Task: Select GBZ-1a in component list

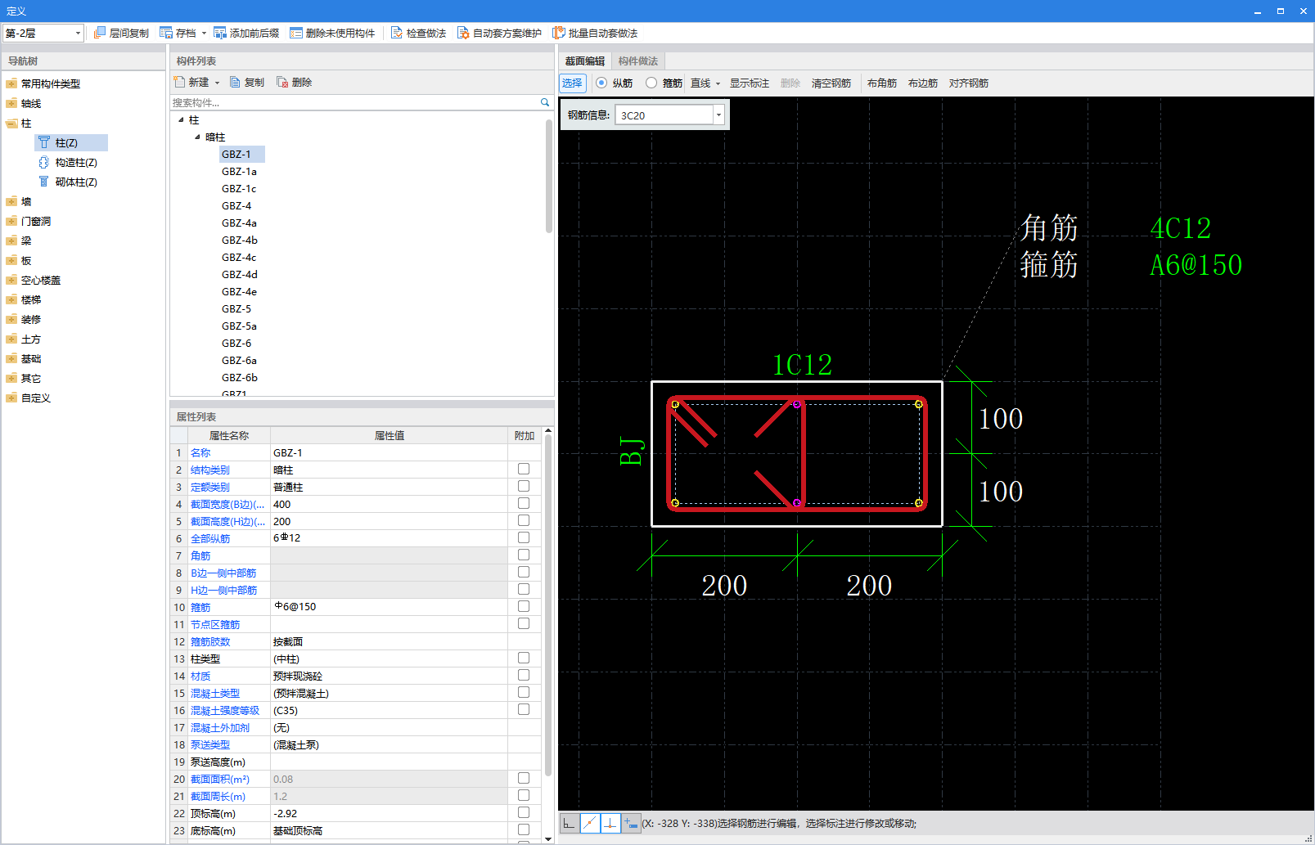Action: [239, 172]
